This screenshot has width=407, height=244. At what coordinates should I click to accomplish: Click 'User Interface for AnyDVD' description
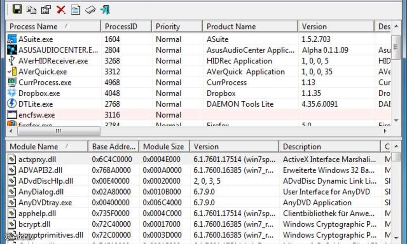click(327, 192)
